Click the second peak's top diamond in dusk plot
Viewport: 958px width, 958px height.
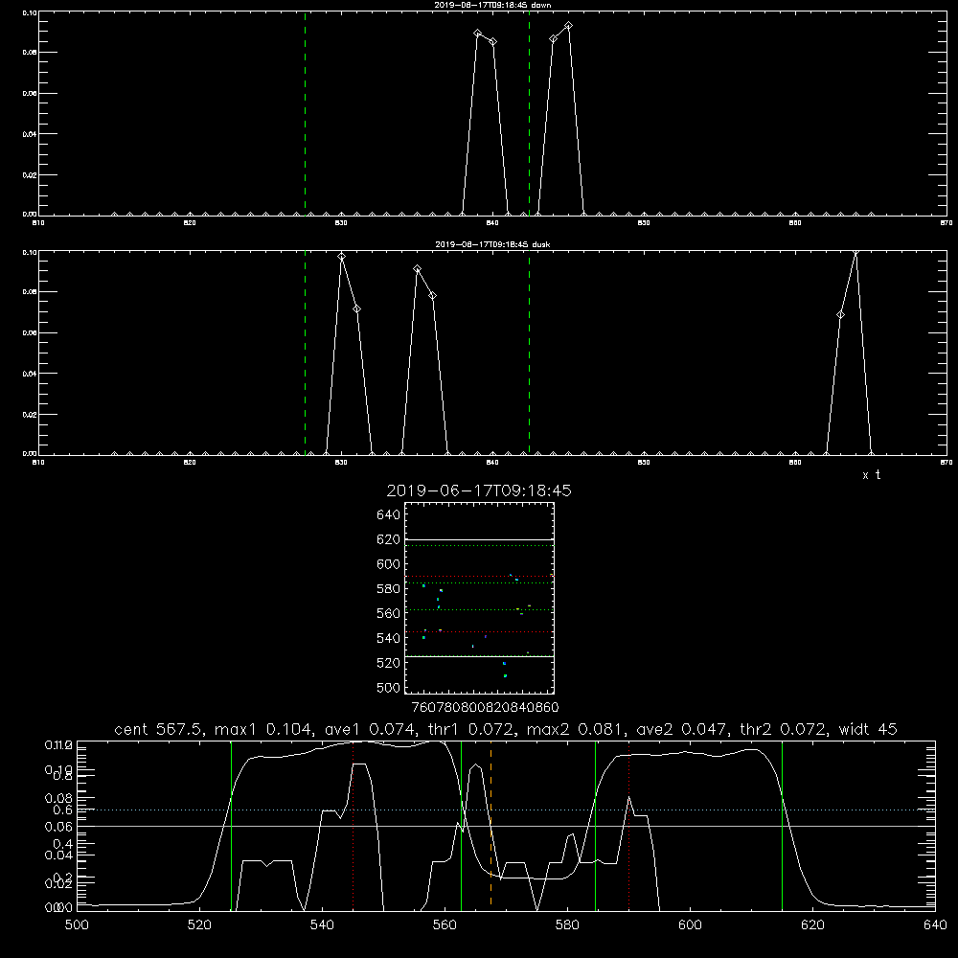(x=418, y=269)
